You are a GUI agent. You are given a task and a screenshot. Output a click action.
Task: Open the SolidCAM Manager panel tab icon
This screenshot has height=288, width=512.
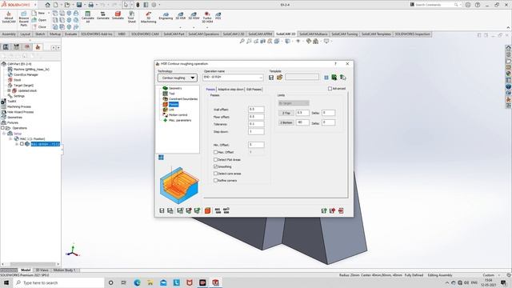point(38,47)
